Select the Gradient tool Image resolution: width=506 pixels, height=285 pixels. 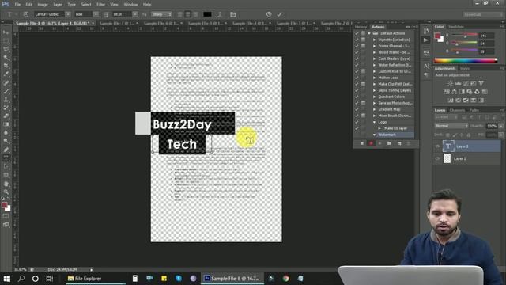(6, 124)
